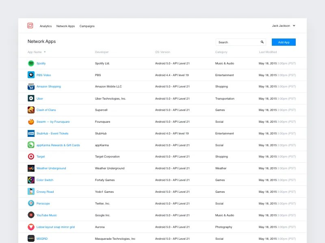Viewport: 325px width, 243px height.
Task: Click the Uber app icon
Action: tap(31, 98)
